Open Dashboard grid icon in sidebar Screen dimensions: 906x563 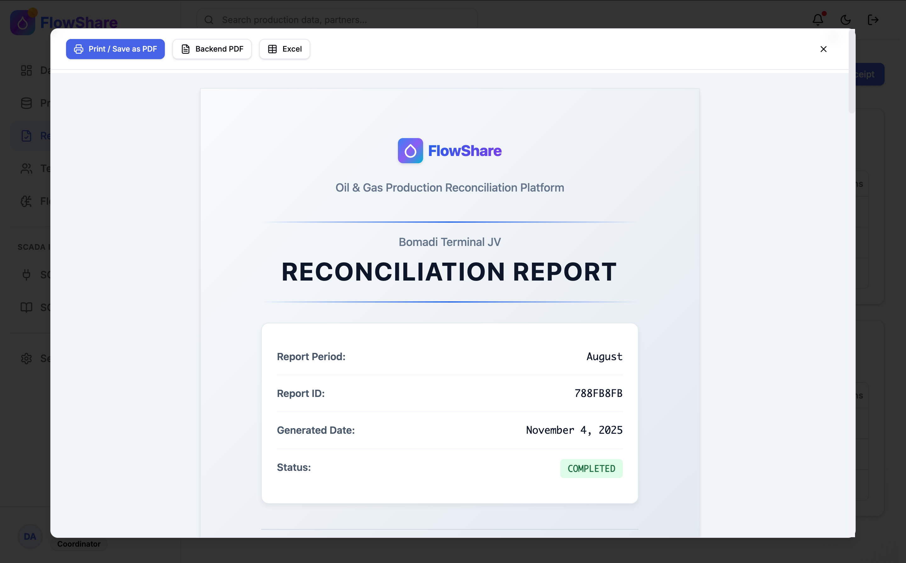(x=26, y=70)
